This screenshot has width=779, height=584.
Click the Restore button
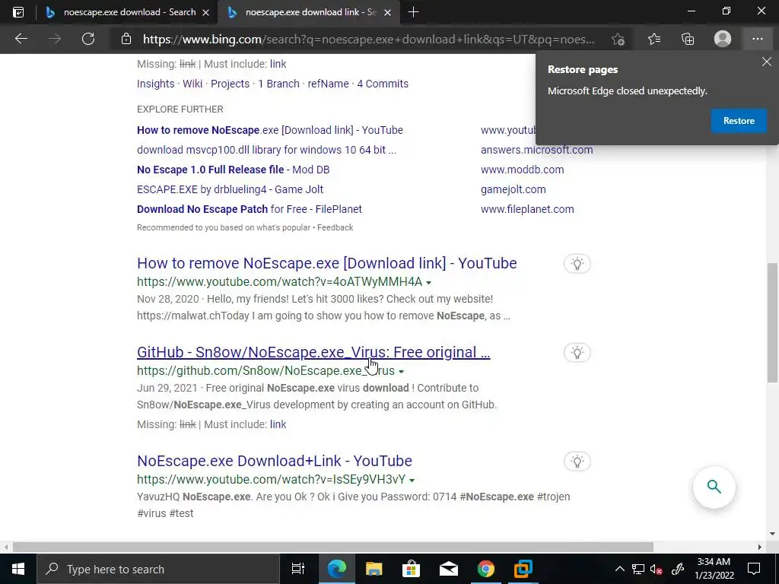[x=739, y=121]
